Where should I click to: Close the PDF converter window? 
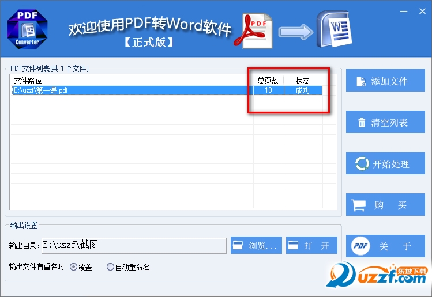click(422, 12)
